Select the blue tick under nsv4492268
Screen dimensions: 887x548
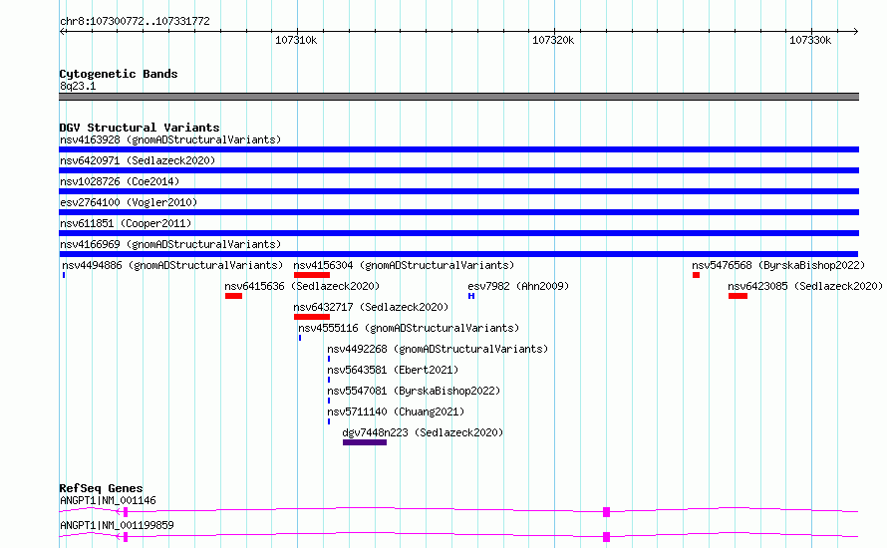tap(329, 359)
